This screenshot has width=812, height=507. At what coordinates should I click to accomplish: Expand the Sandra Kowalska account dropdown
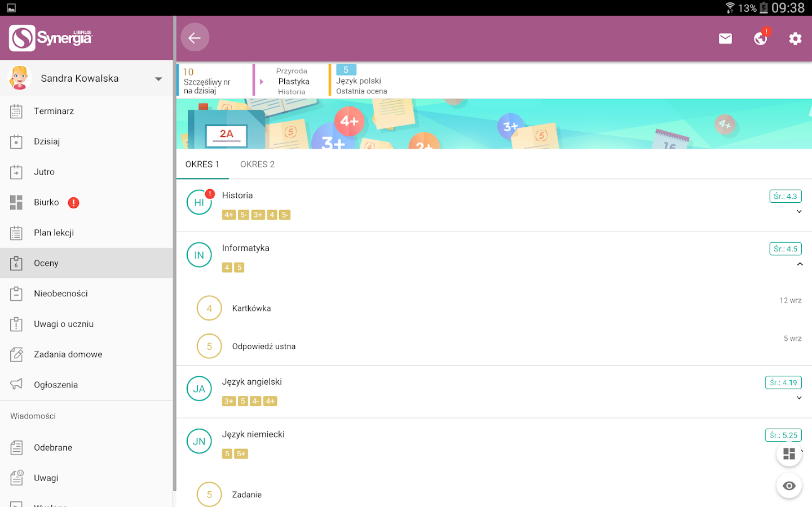(x=158, y=79)
